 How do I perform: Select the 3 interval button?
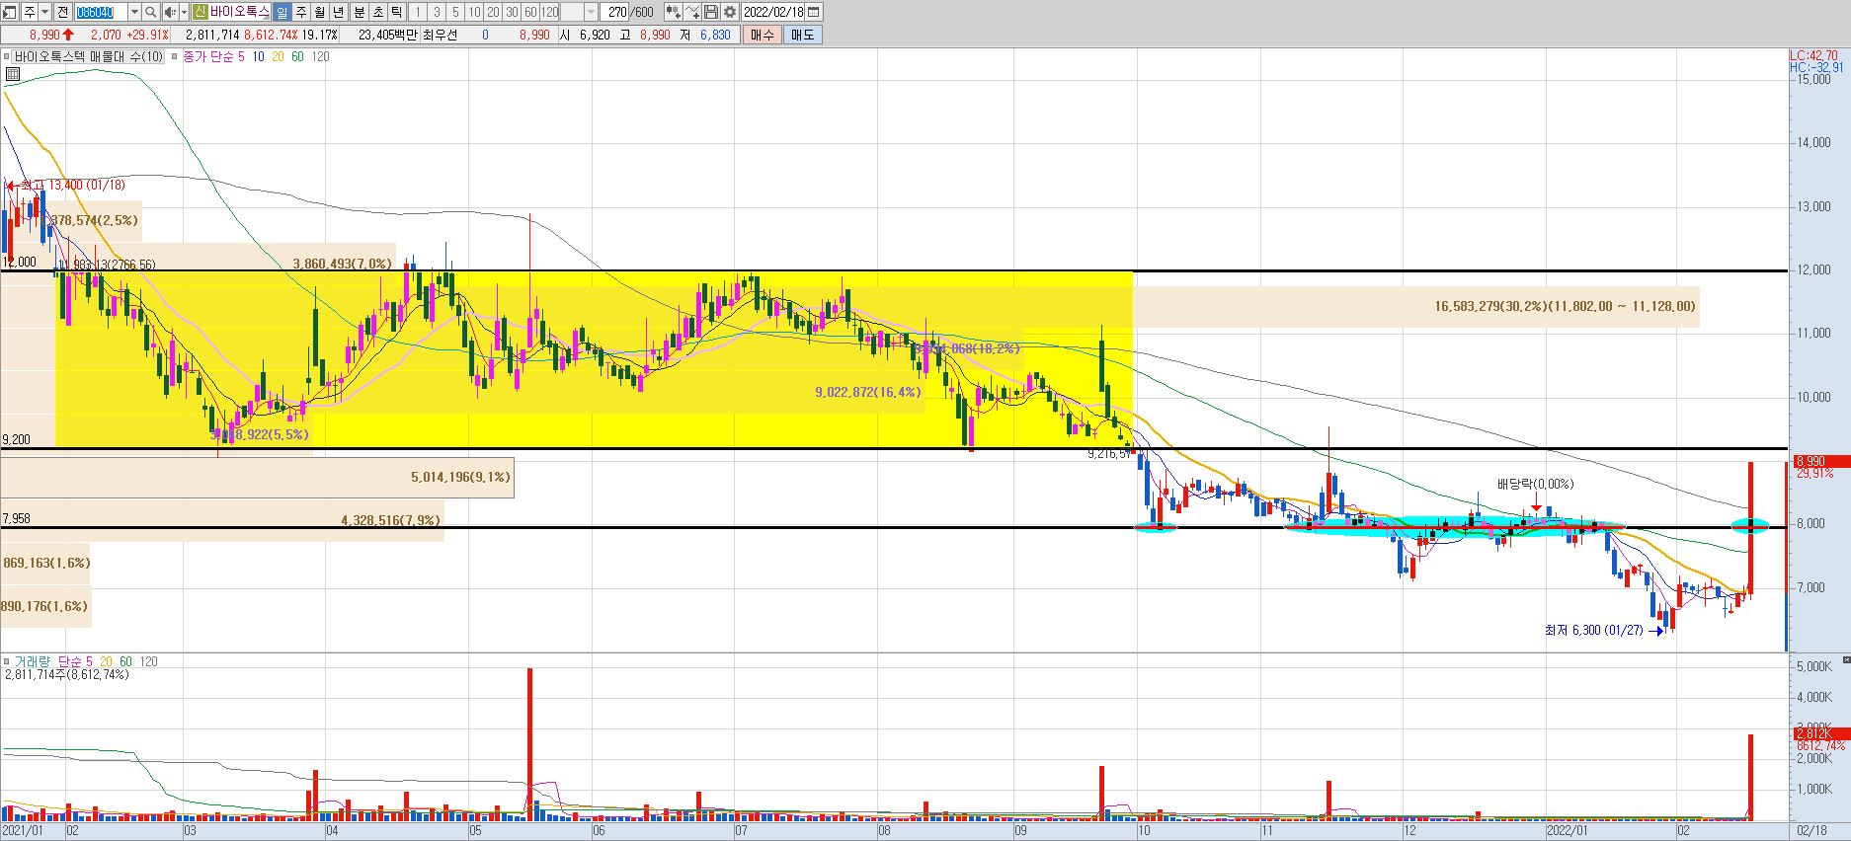pyautogui.click(x=437, y=12)
